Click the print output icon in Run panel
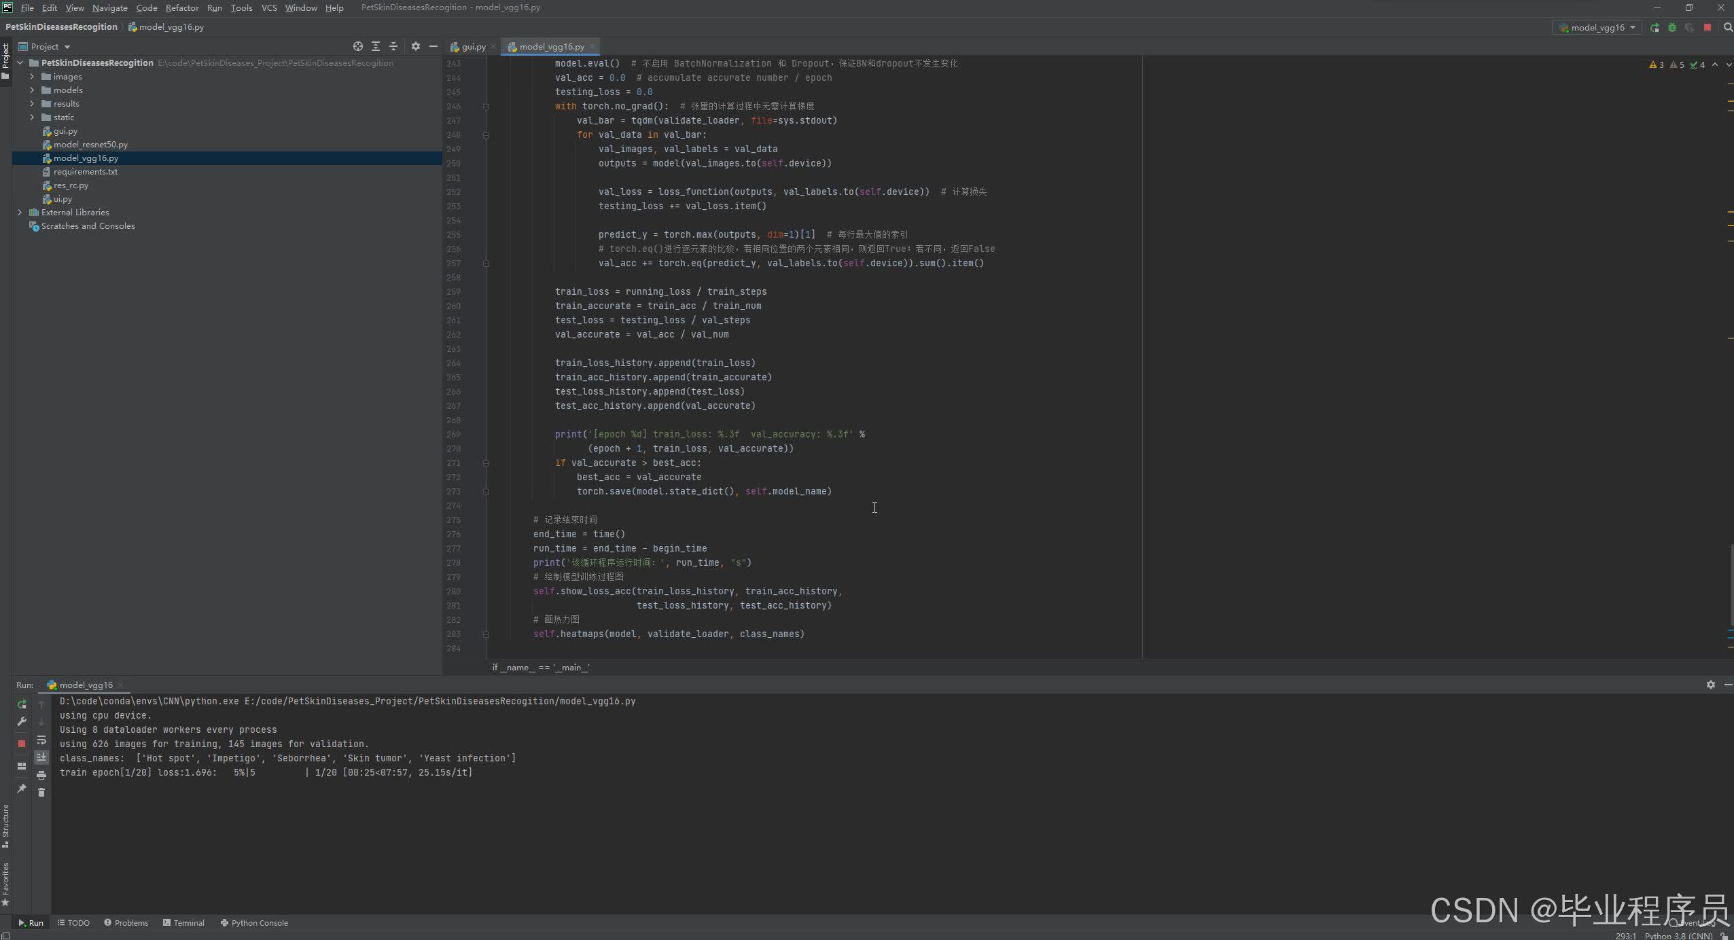Image resolution: width=1734 pixels, height=940 pixels. [41, 775]
